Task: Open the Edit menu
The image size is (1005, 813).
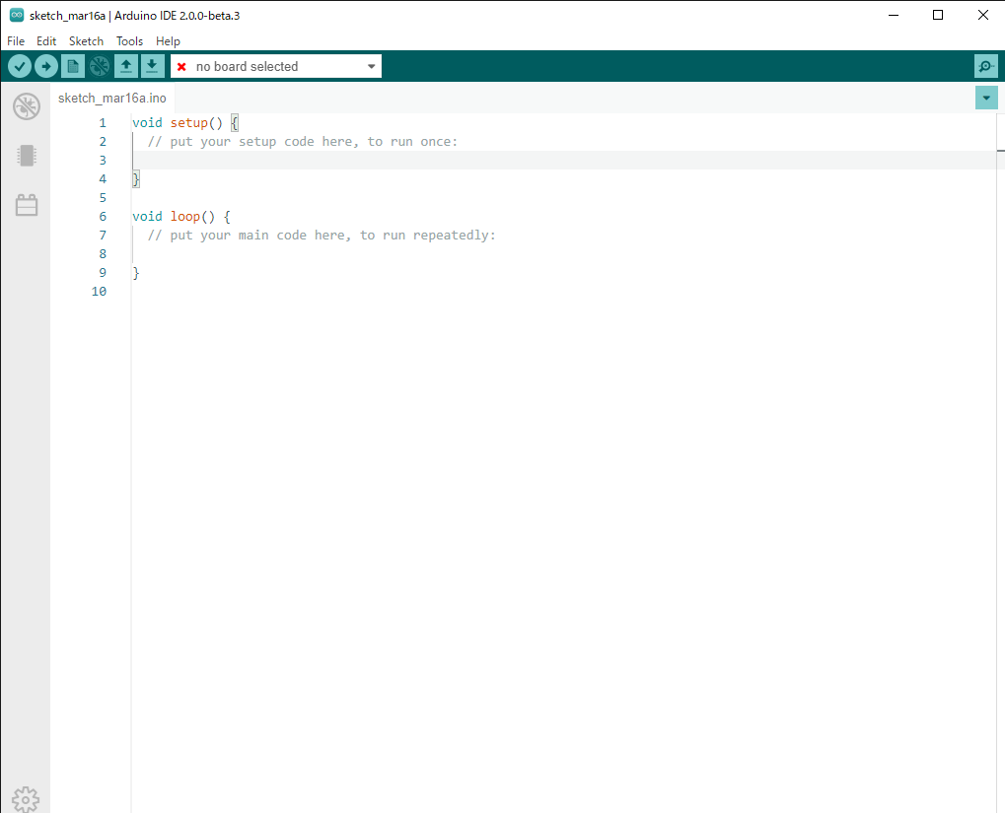Action: click(46, 41)
